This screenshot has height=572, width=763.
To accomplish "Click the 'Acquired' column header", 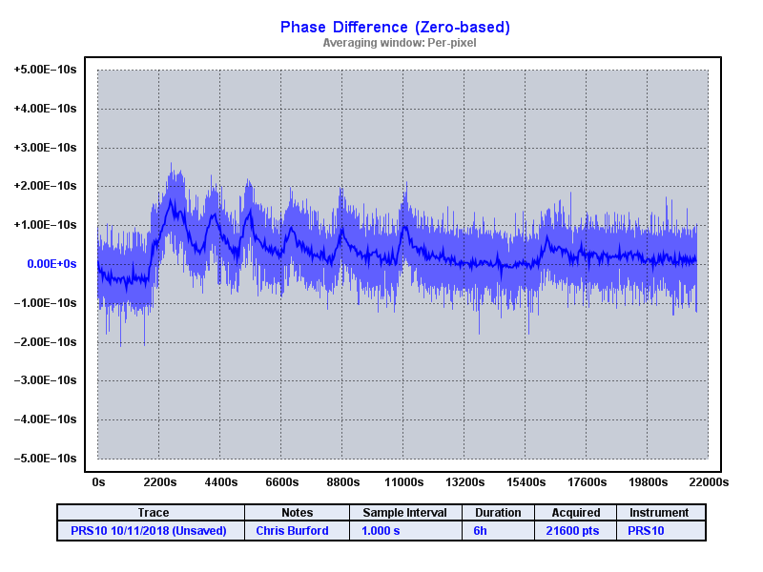I will 576,513.
